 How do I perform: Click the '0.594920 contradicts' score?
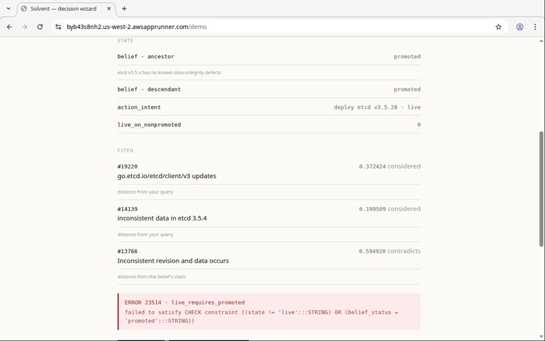389,251
